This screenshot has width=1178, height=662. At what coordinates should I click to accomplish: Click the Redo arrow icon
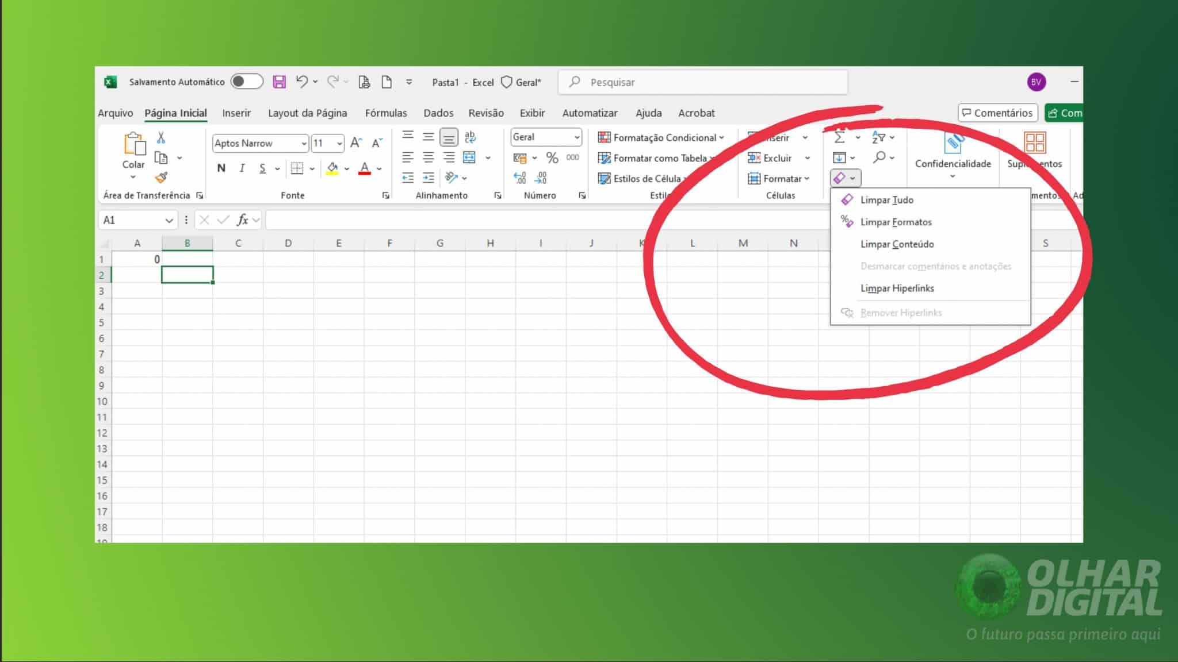point(333,82)
